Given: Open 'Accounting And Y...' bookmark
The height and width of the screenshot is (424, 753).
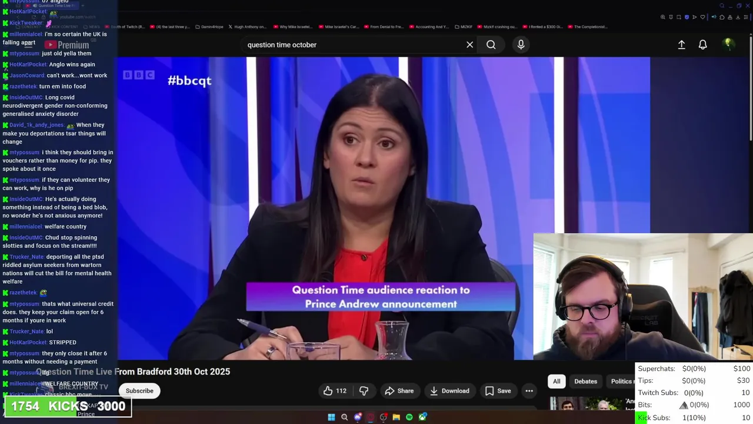Looking at the screenshot, I should pyautogui.click(x=428, y=26).
